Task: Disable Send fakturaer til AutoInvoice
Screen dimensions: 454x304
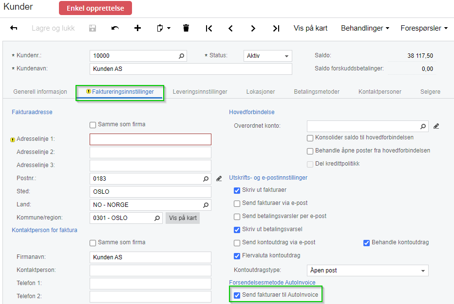Action: coord(236,294)
